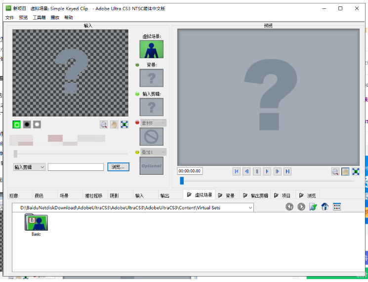Switch to the 背景 browser tab

pyautogui.click(x=226, y=196)
